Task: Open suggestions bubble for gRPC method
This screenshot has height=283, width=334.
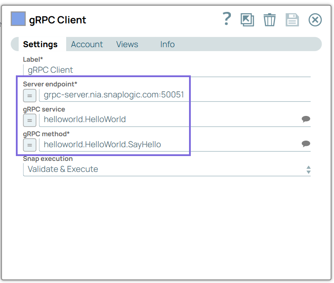Action: coord(306,144)
